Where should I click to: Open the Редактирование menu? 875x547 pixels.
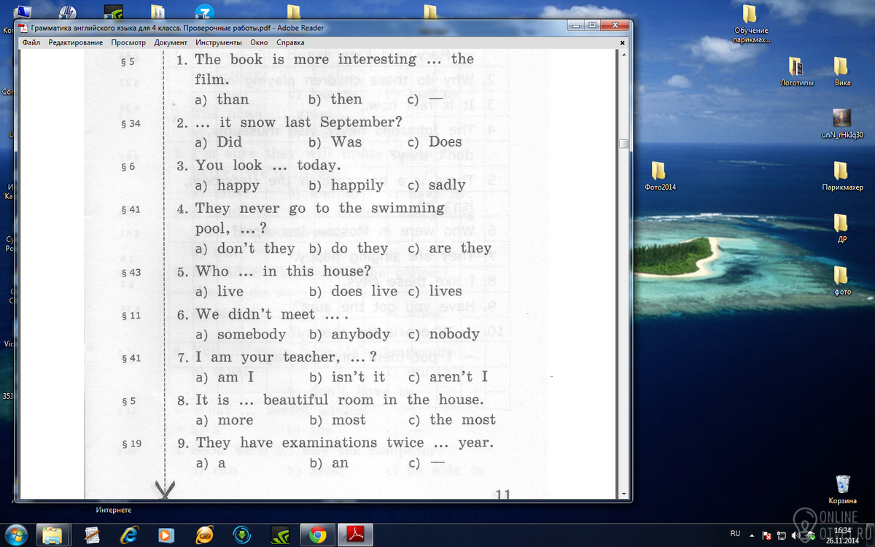pyautogui.click(x=76, y=42)
